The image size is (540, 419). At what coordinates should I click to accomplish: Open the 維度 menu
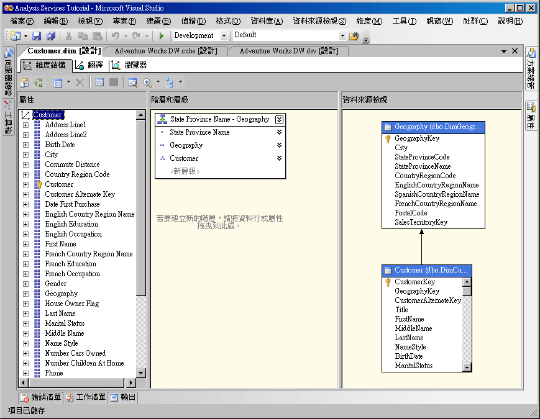369,21
